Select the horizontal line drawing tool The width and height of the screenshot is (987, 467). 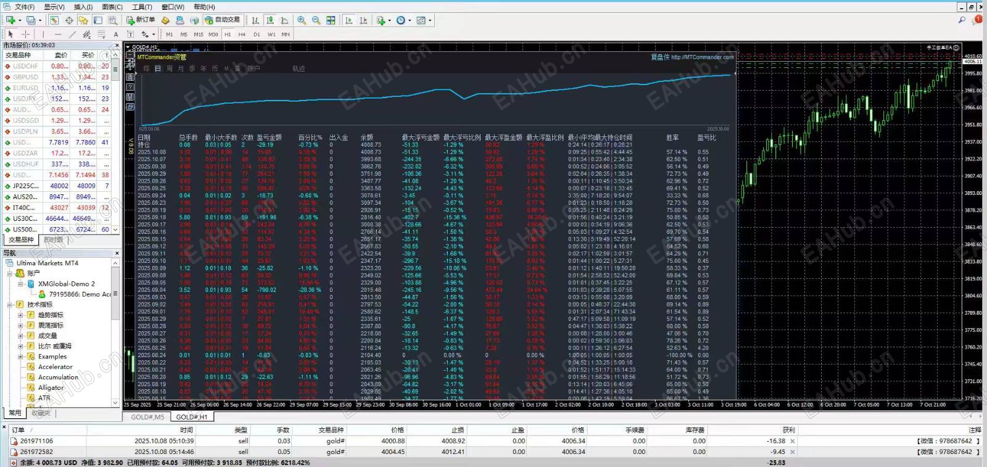(x=58, y=34)
